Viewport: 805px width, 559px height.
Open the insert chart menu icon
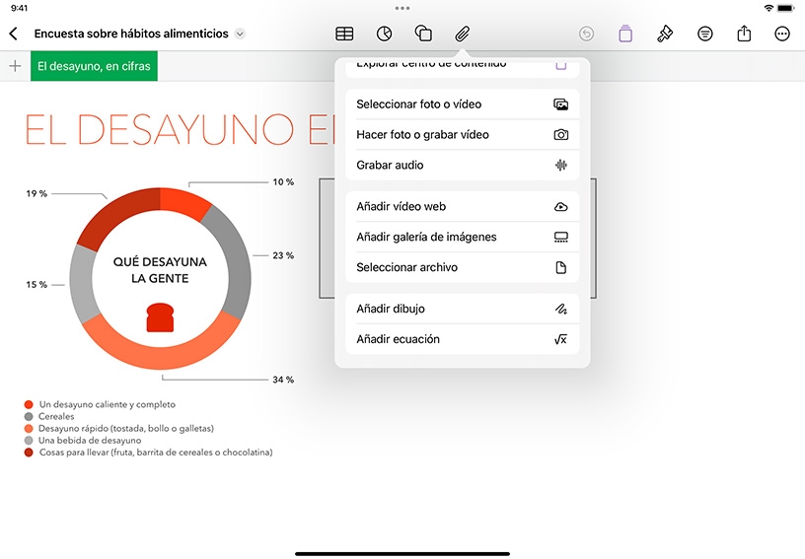coord(384,34)
